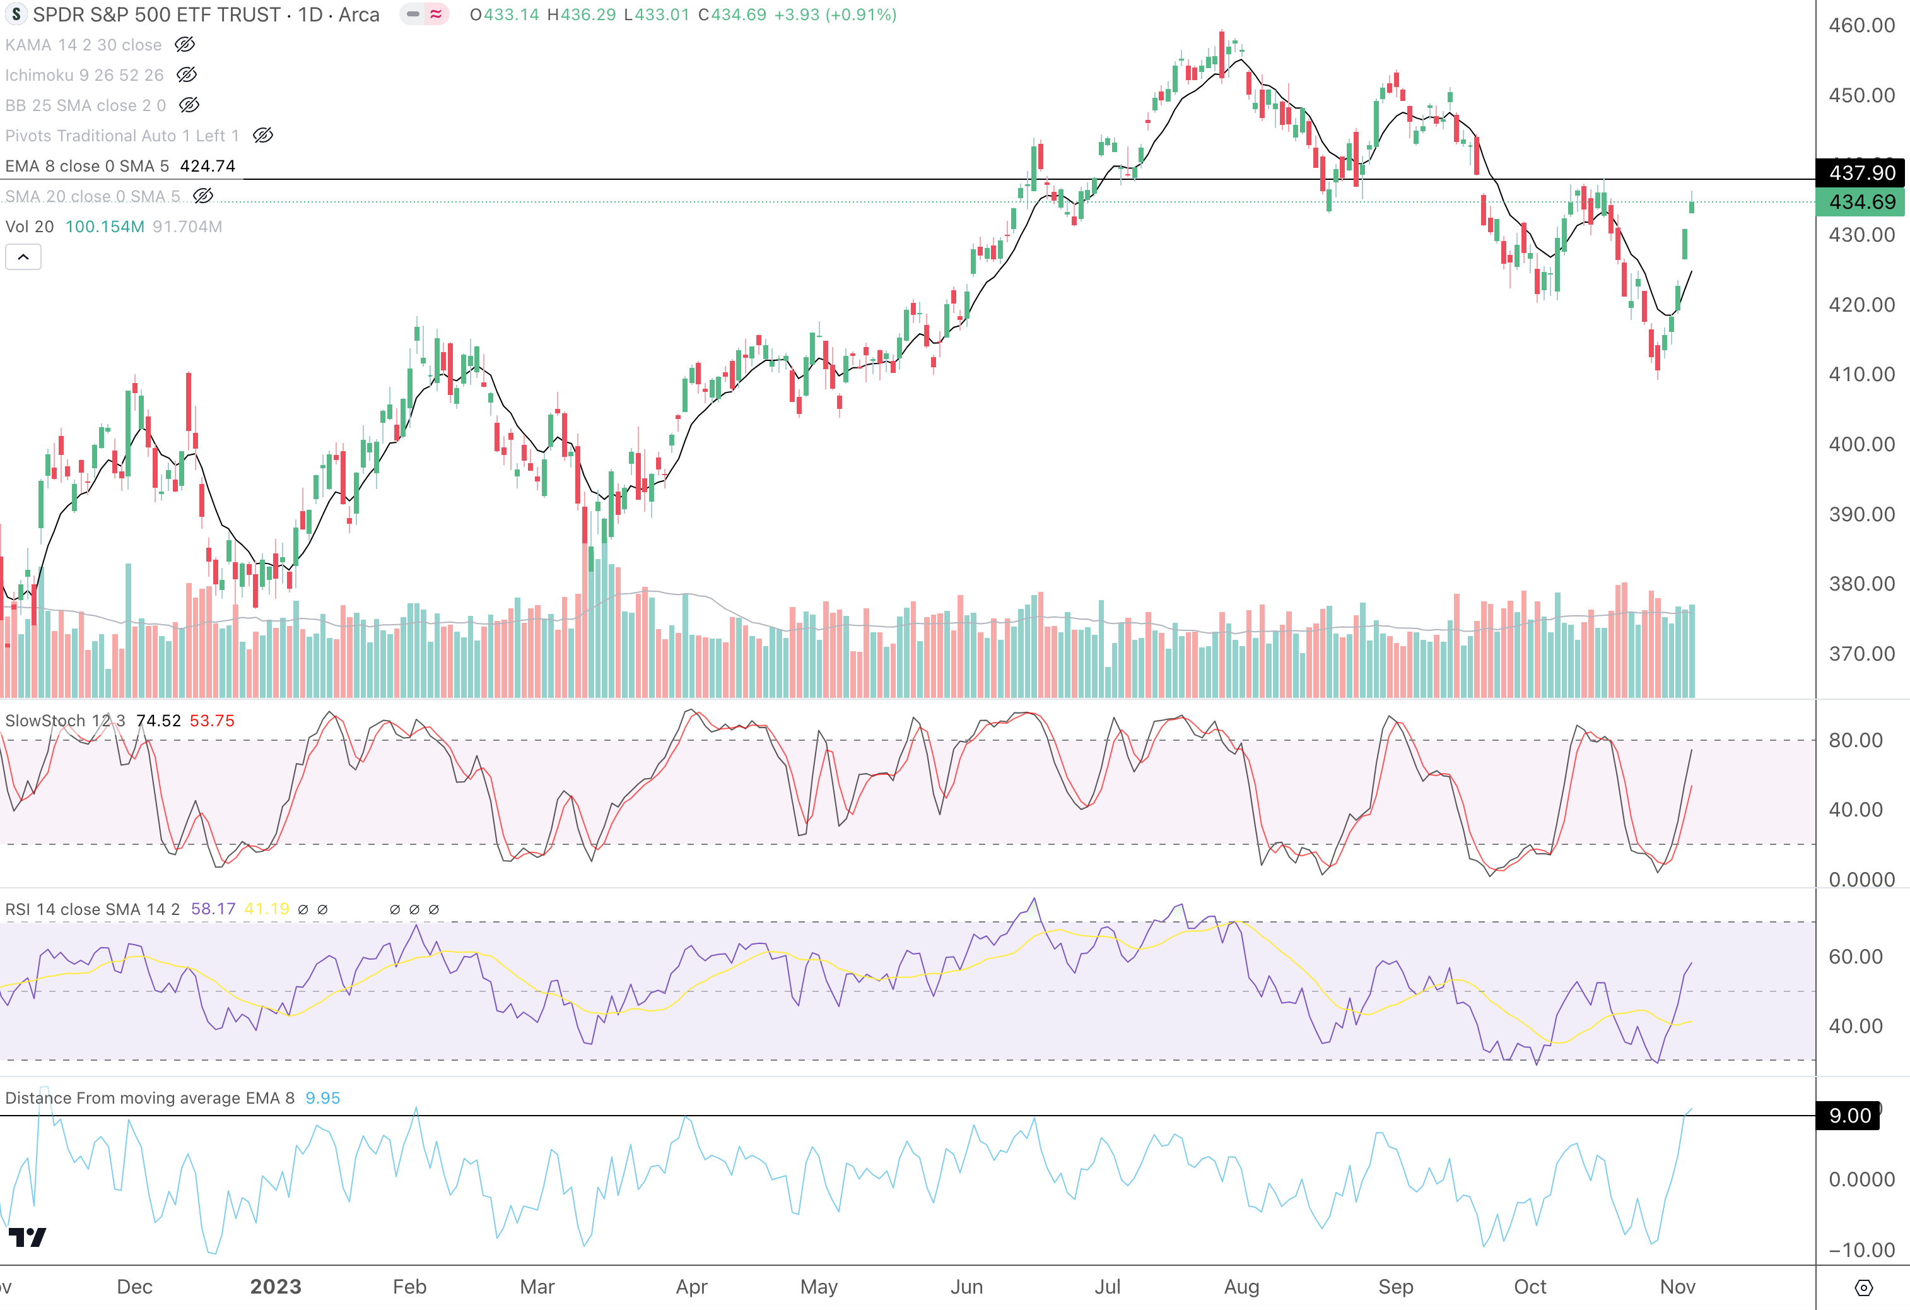The width and height of the screenshot is (1910, 1310).
Task: Click the high price H436.29
Action: pyautogui.click(x=582, y=15)
